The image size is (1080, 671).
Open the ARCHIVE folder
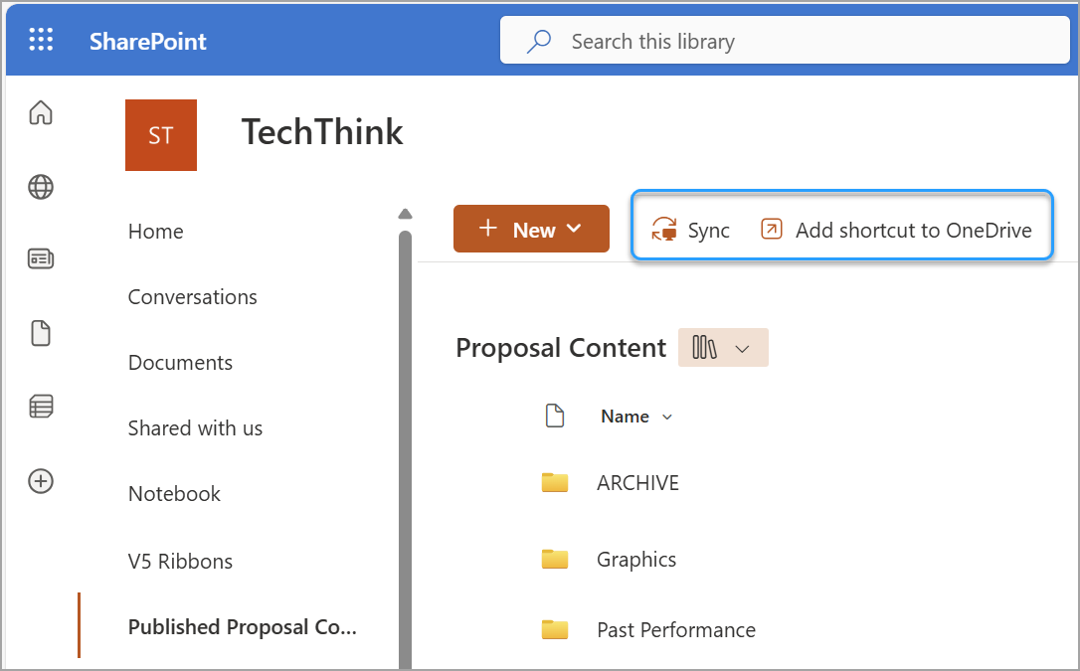(637, 483)
